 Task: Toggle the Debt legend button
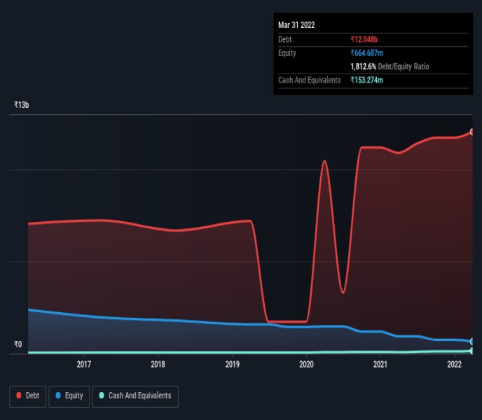tap(28, 395)
